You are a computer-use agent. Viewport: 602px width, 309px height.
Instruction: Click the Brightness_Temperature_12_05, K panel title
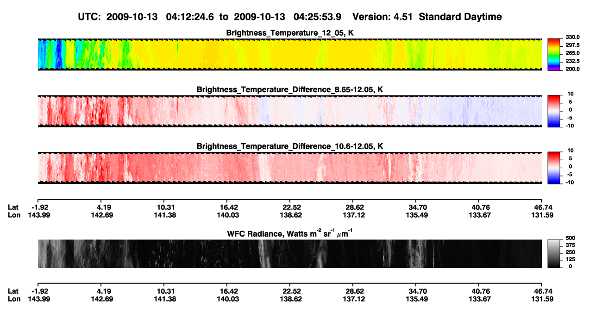290,33
